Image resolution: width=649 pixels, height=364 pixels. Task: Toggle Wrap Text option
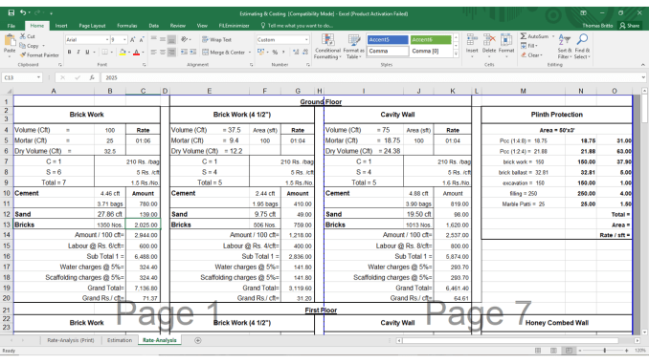tap(217, 40)
